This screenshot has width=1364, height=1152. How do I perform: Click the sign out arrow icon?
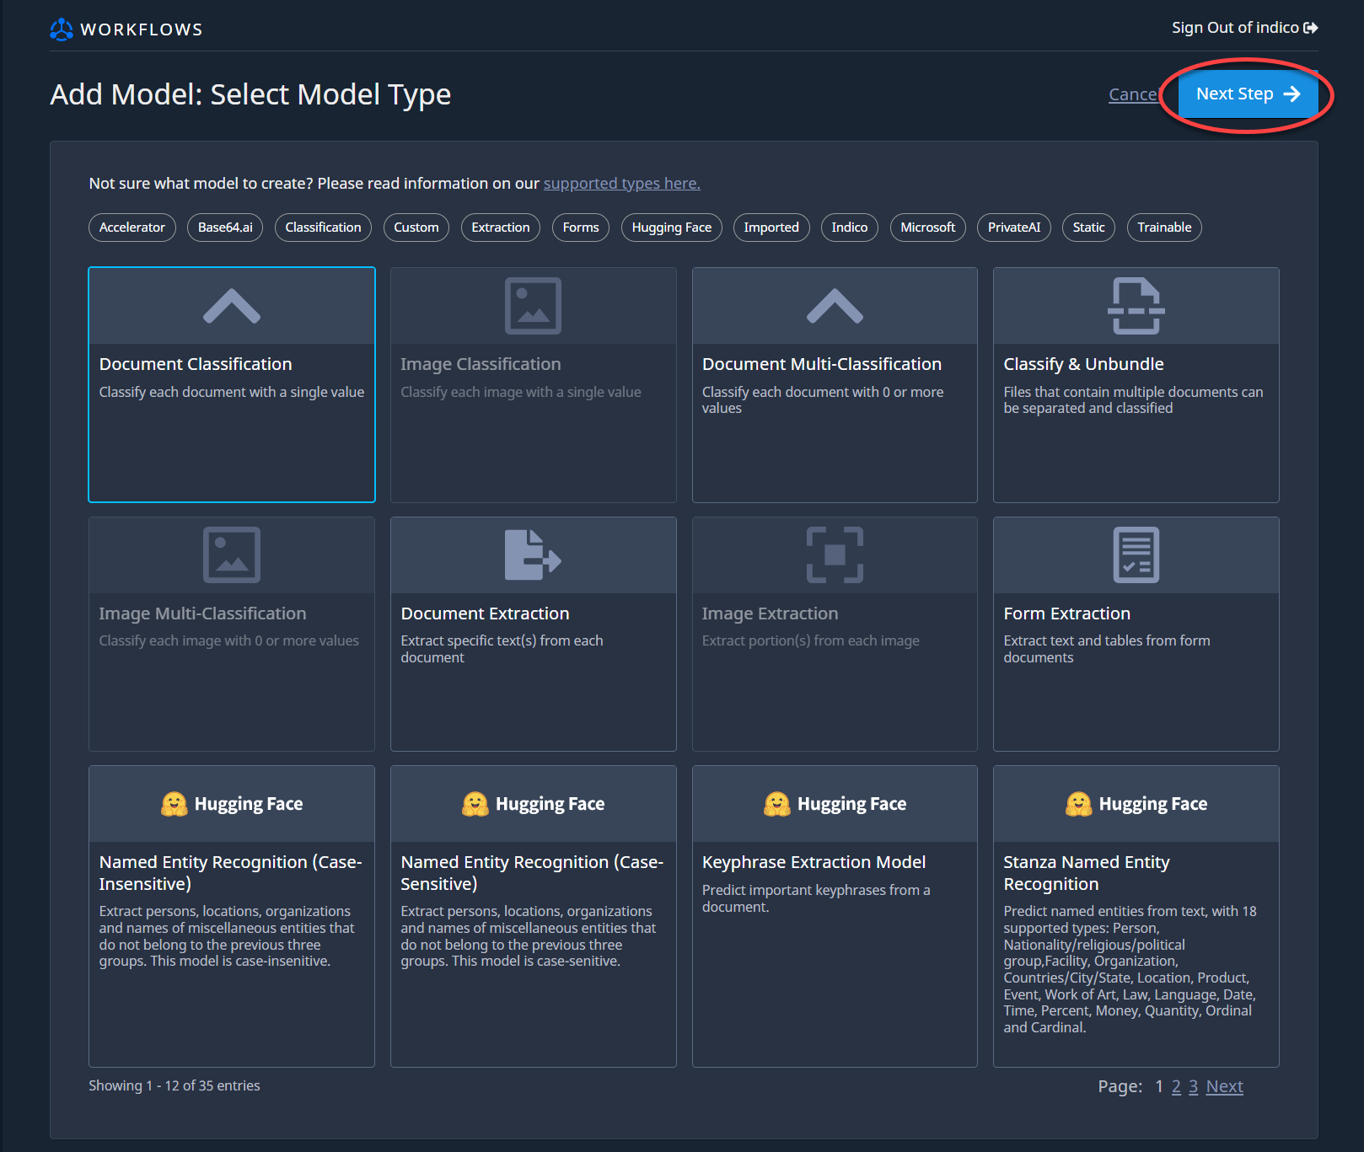click(x=1311, y=28)
